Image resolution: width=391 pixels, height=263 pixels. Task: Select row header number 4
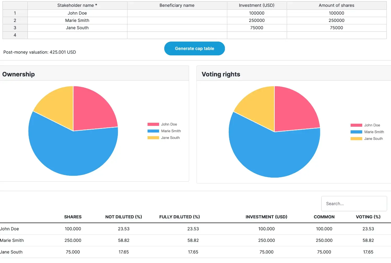click(15, 35)
